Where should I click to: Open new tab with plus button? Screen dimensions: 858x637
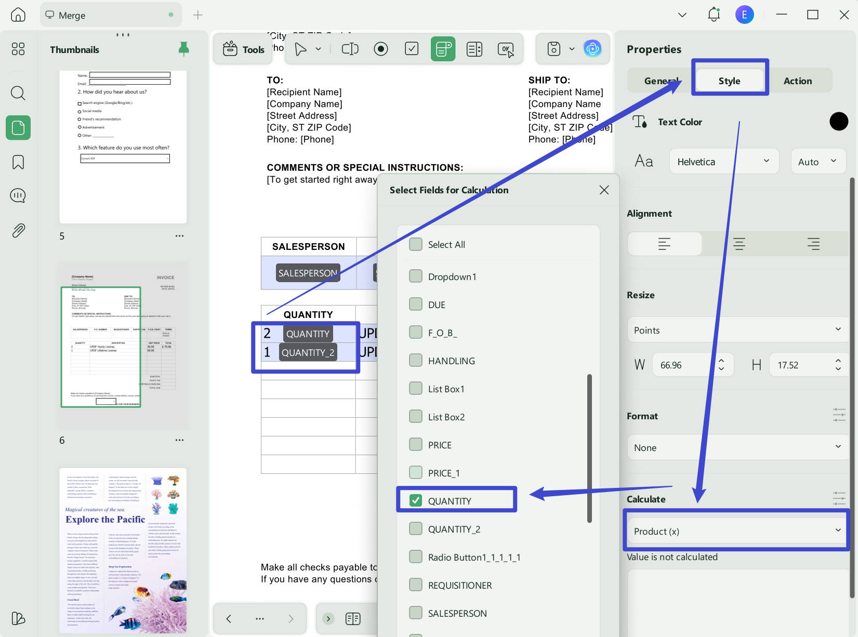coord(198,15)
